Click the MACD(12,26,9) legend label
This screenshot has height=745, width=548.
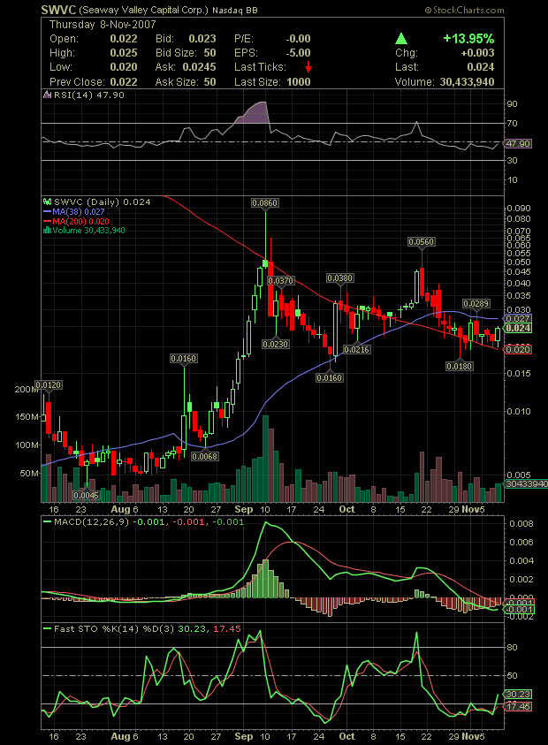click(x=92, y=522)
